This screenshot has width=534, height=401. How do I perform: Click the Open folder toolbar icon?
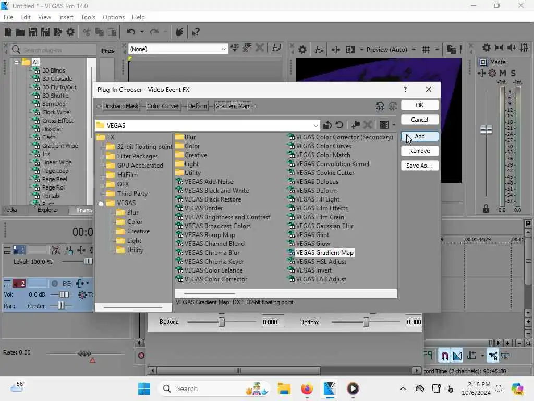20,32
